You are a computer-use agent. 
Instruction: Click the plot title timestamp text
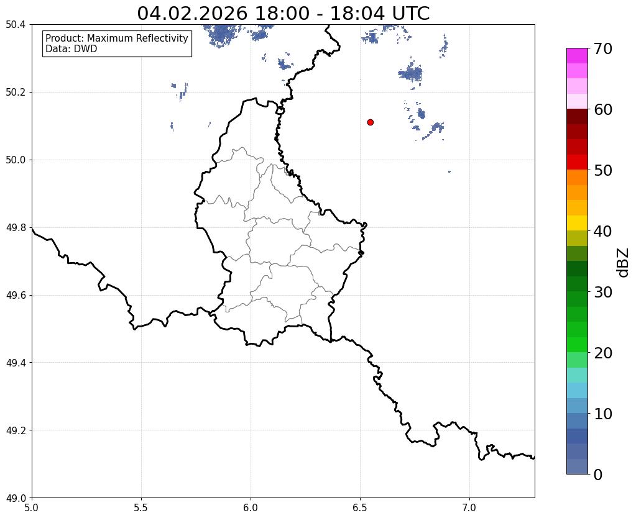point(283,14)
